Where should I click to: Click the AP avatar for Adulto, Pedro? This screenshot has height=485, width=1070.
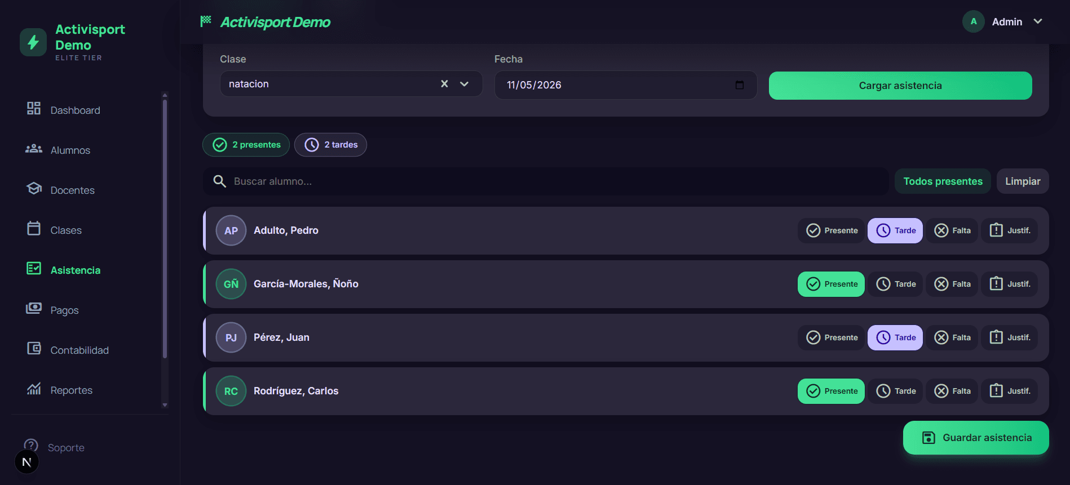click(231, 230)
